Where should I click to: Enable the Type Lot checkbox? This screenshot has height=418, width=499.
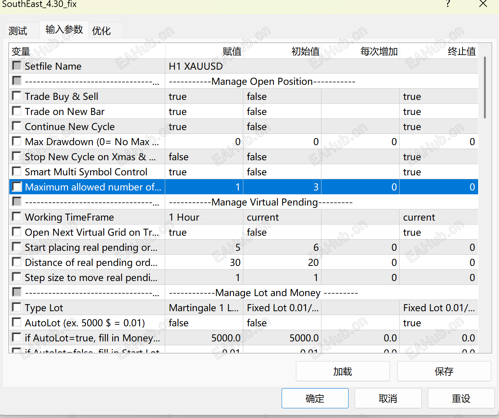pos(17,307)
